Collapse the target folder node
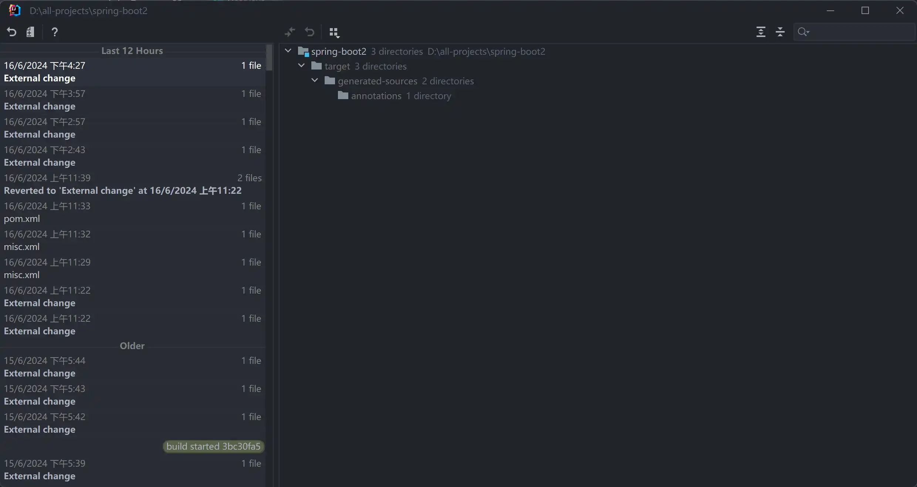The width and height of the screenshot is (917, 487). point(301,65)
